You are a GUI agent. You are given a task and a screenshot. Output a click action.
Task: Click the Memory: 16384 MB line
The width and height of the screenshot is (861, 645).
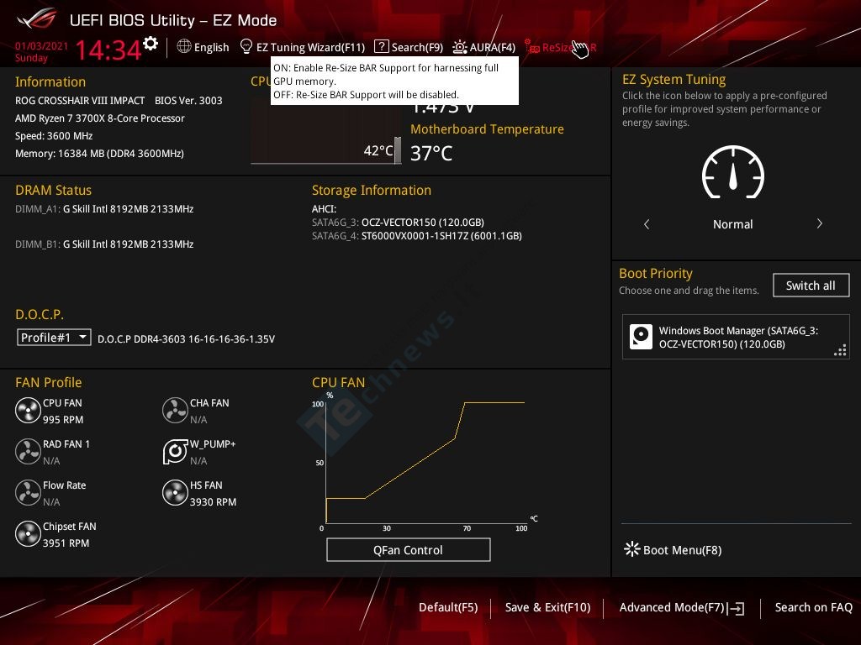99,154
